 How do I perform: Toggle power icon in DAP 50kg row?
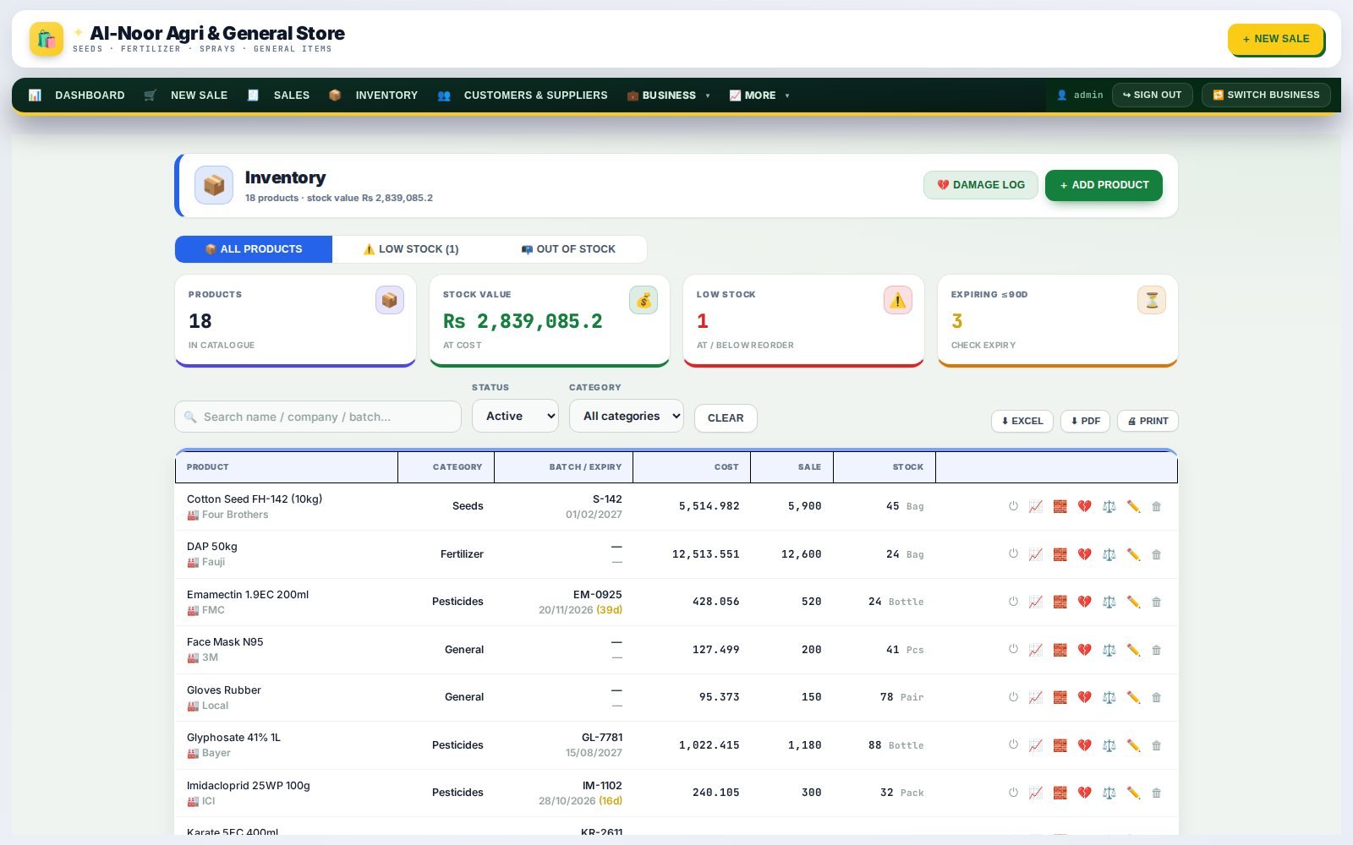(x=1013, y=554)
